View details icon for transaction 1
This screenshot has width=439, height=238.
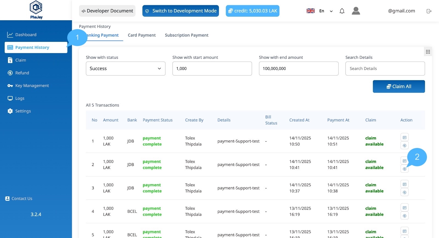click(404, 137)
